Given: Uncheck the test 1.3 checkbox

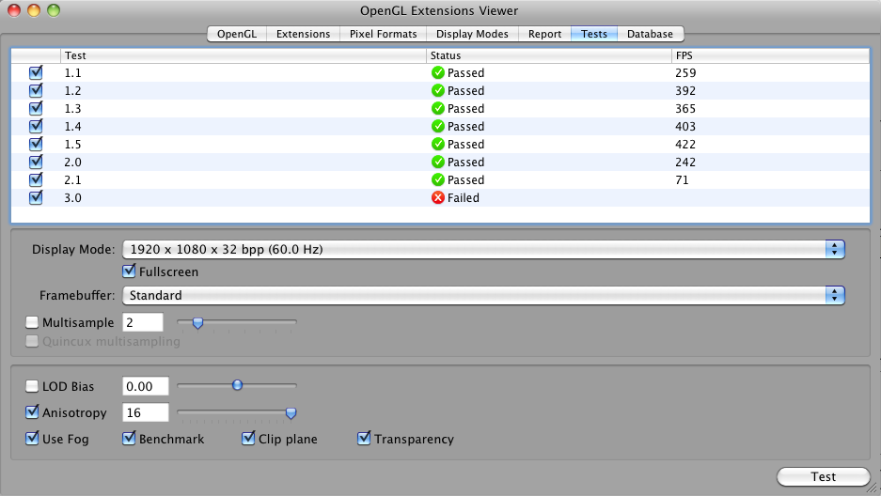Looking at the screenshot, I should [36, 108].
